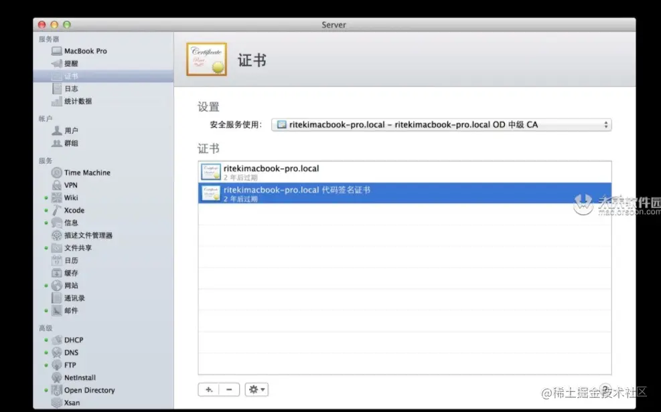Select the ritekimacbook-pro.local certificate row

click(405, 172)
